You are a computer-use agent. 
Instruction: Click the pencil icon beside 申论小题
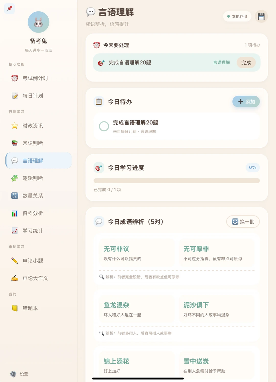click(15, 261)
